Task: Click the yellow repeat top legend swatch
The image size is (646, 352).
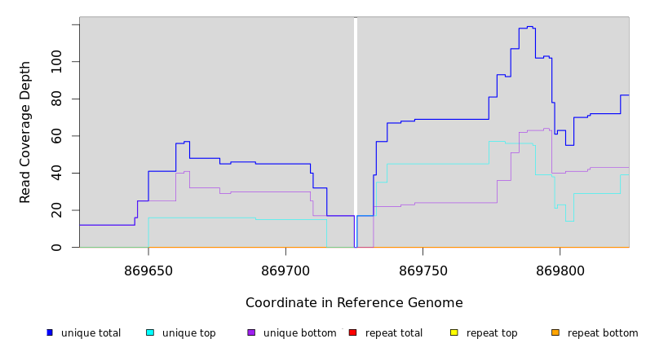Action: tap(454, 332)
